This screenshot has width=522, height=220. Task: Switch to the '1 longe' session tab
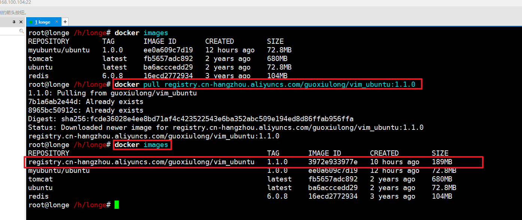44,22
